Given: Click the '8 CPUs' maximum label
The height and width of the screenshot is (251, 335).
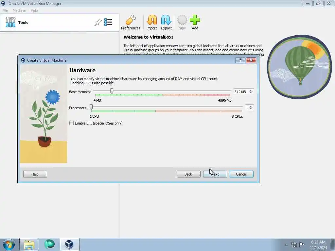Looking at the screenshot, I should click(x=238, y=116).
